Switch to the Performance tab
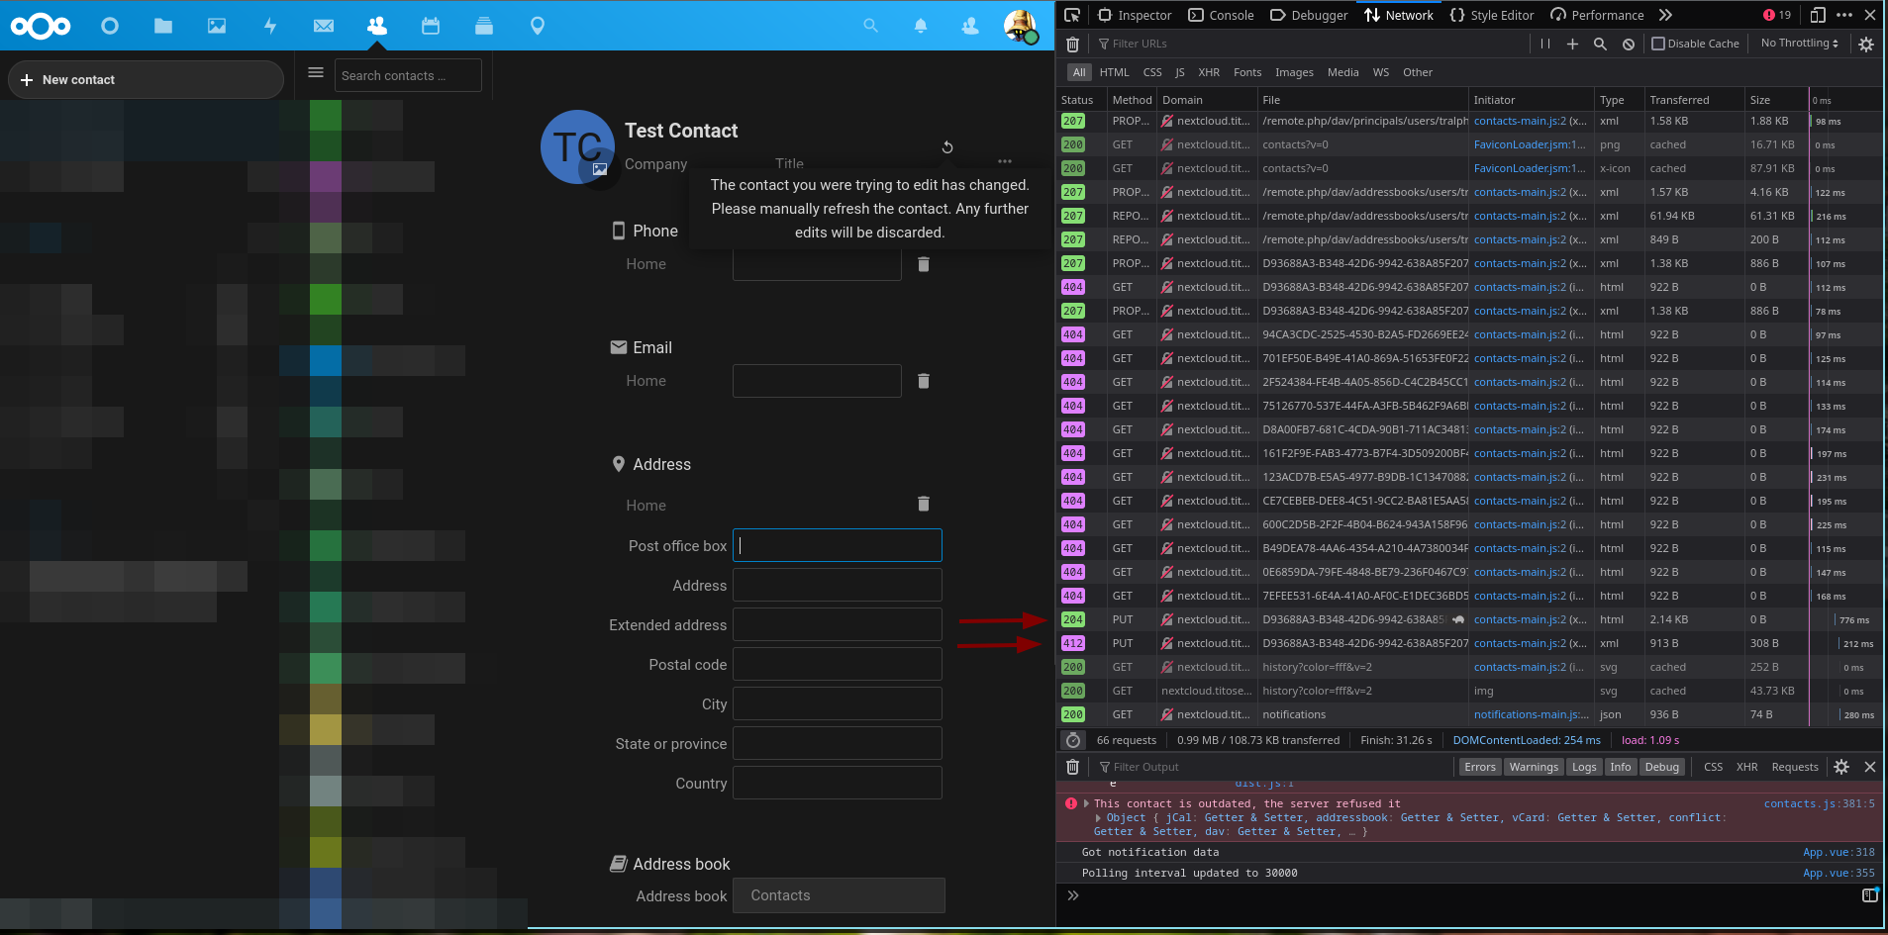The image size is (1888, 935). tap(1597, 15)
